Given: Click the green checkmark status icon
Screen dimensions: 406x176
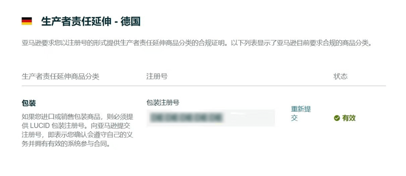Looking at the screenshot, I should (336, 118).
